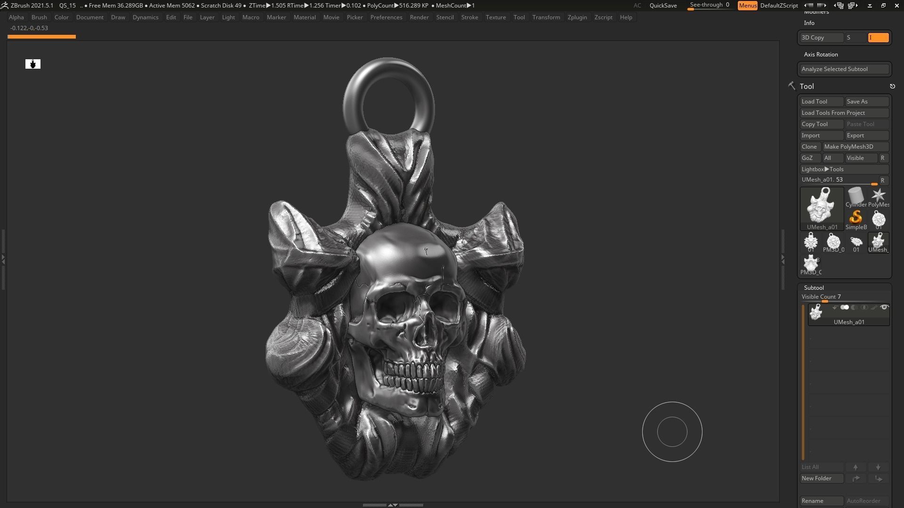Click the DefaultZScript button

click(779, 6)
